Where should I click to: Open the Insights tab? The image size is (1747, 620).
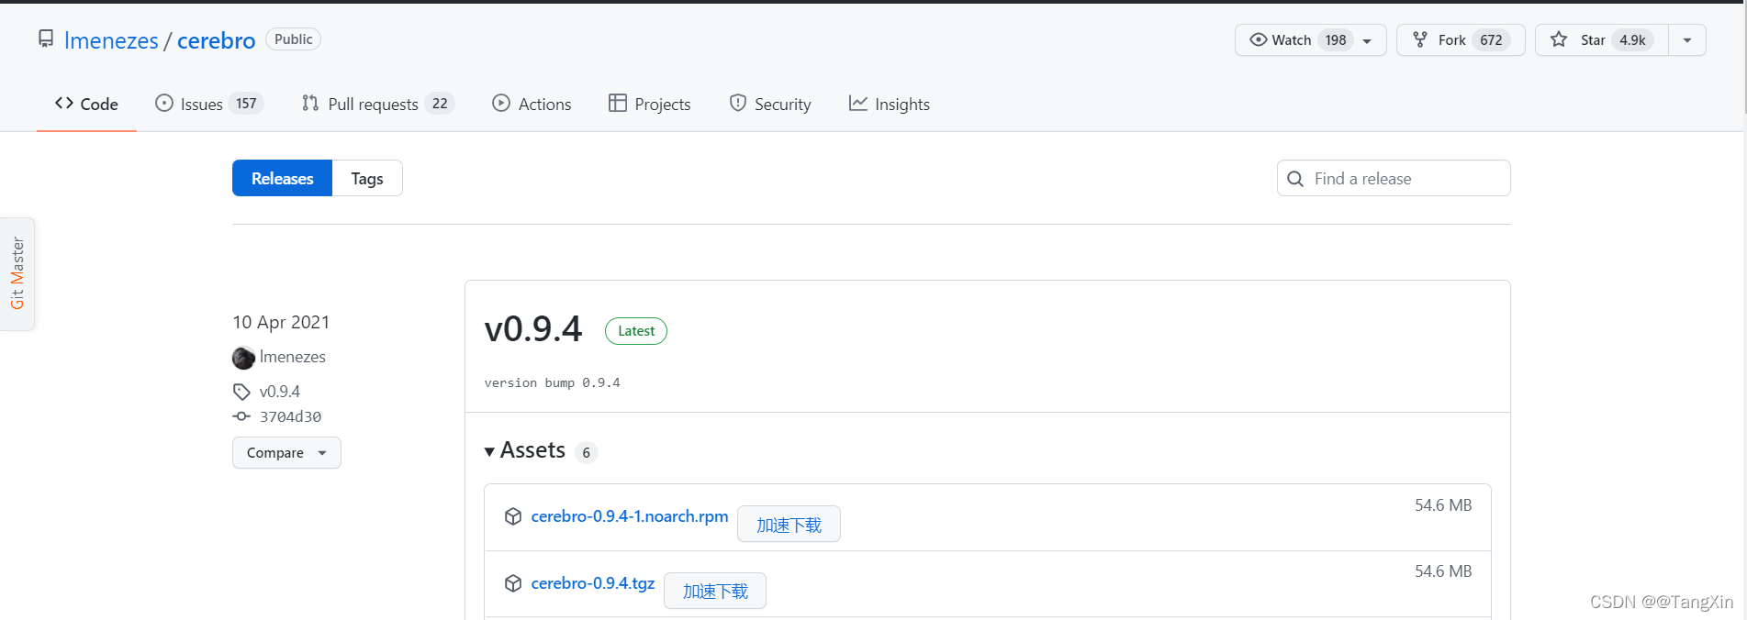point(889,105)
